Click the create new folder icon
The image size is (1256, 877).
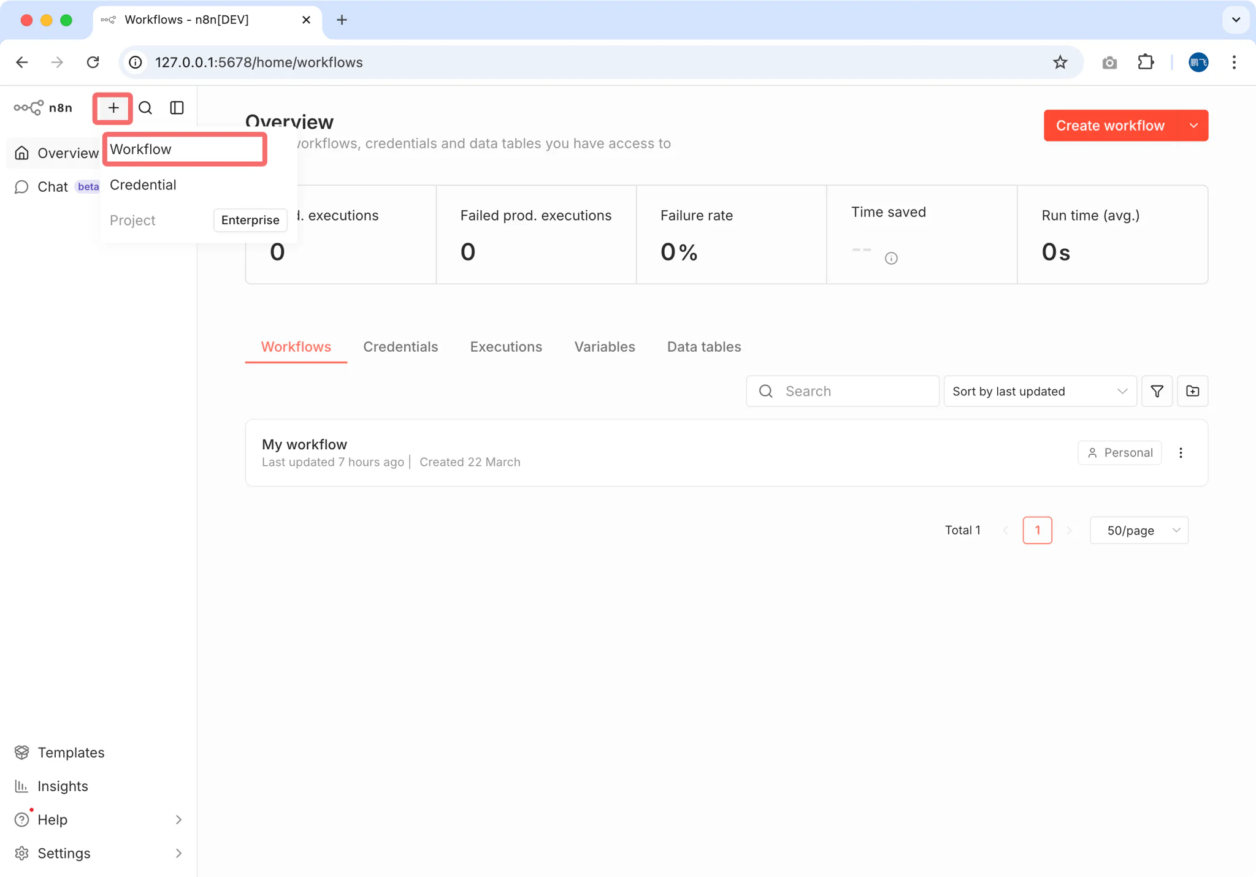pyautogui.click(x=1192, y=391)
